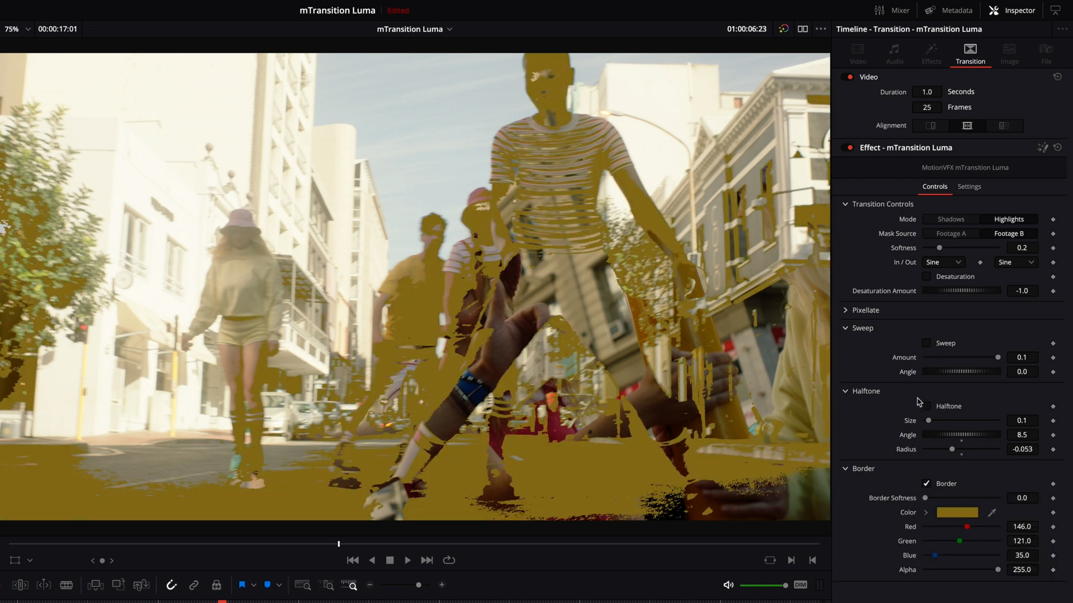
Task: Click the blade/cut tool icon
Action: point(67,585)
